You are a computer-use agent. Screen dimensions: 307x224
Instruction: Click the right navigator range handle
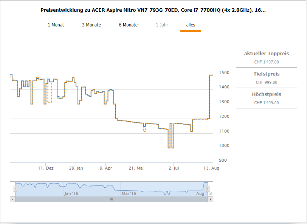pos(208,188)
